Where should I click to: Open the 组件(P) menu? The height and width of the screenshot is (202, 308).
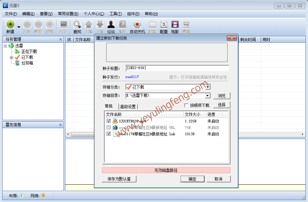133,14
